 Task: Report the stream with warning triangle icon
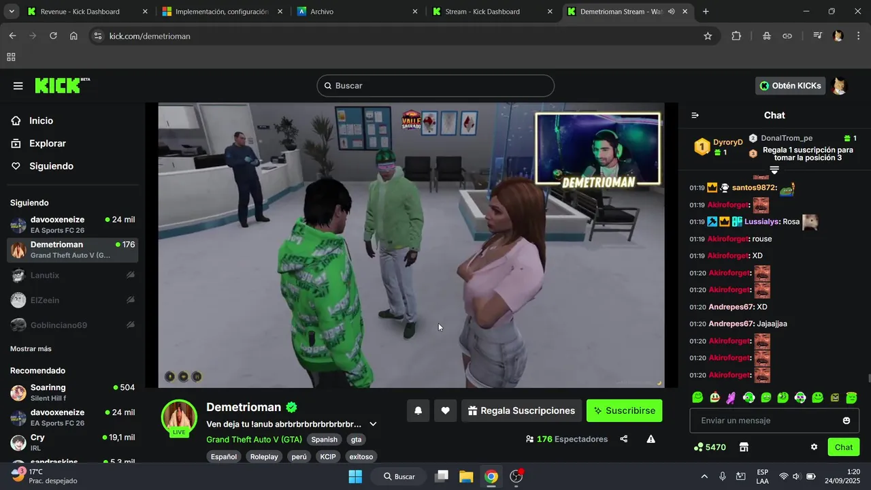(x=651, y=439)
